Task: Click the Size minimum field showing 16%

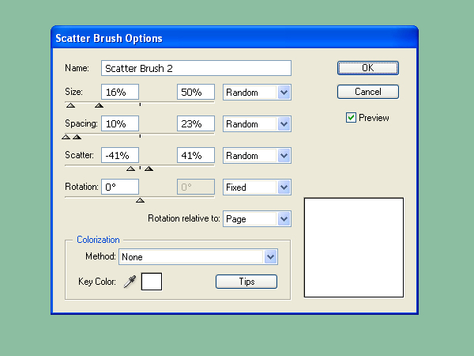Action: point(120,92)
